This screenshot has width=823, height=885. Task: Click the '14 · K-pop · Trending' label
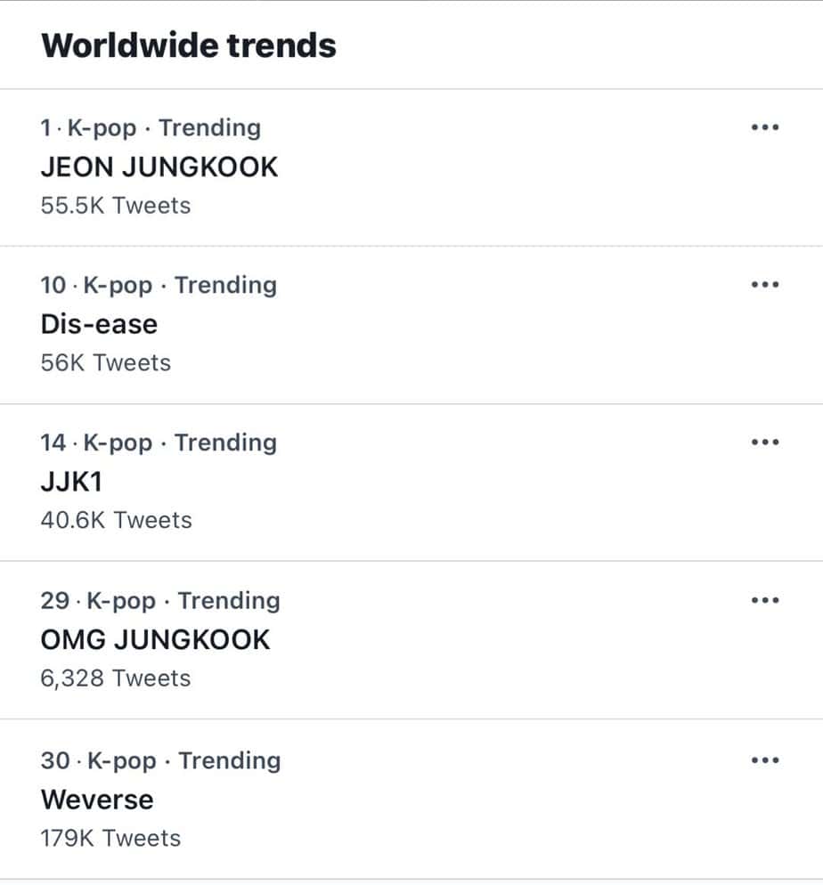pyautogui.click(x=159, y=442)
